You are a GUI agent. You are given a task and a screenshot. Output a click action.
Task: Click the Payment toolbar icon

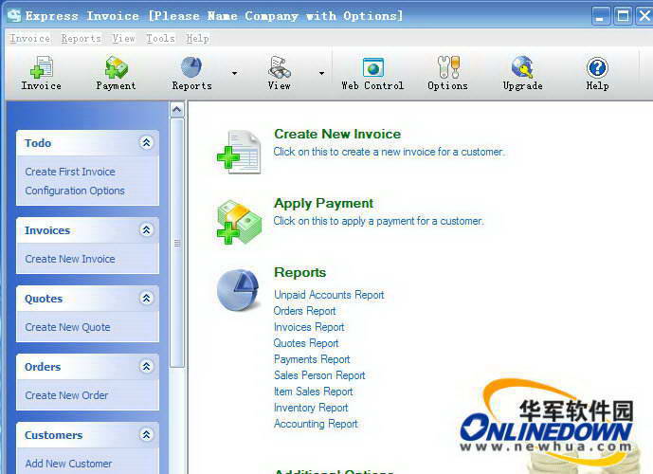117,68
